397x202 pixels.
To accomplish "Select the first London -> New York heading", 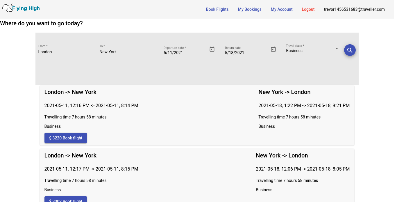I will pos(70,92).
